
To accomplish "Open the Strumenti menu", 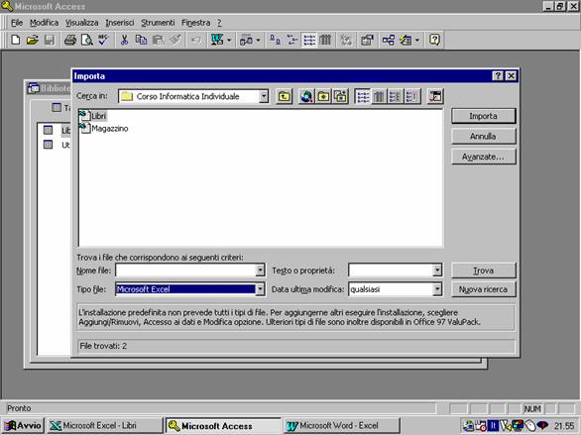I will (x=158, y=23).
